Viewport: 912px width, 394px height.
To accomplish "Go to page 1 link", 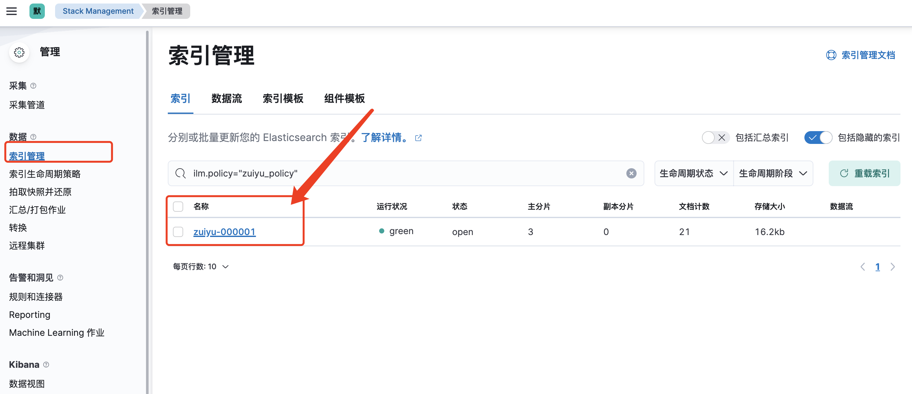I will 878,267.
